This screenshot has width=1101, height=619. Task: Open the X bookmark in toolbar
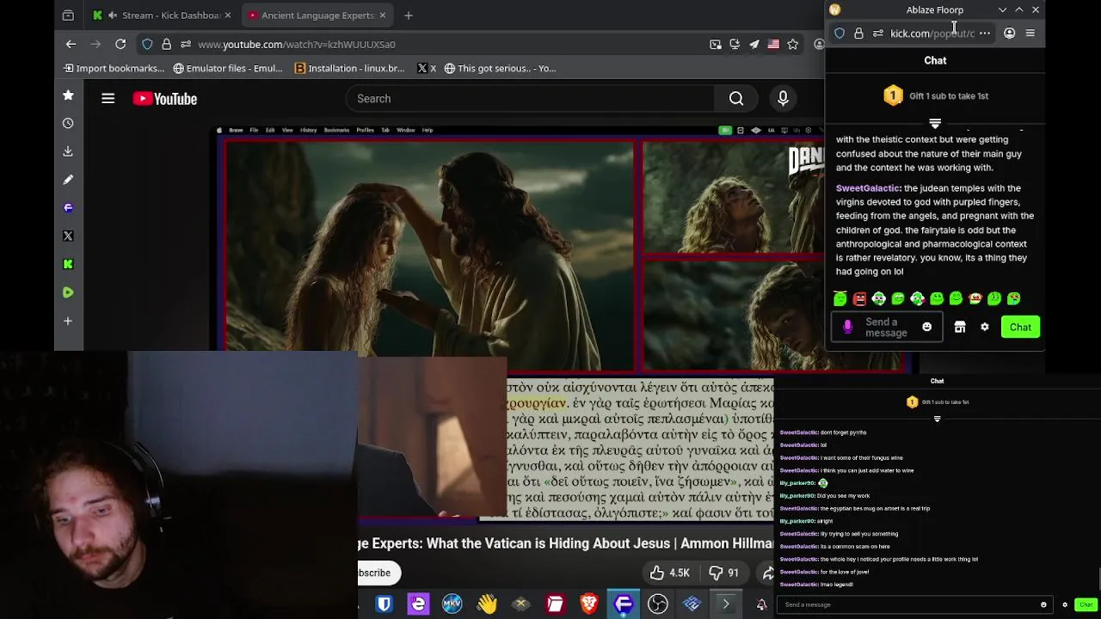pyautogui.click(x=427, y=68)
